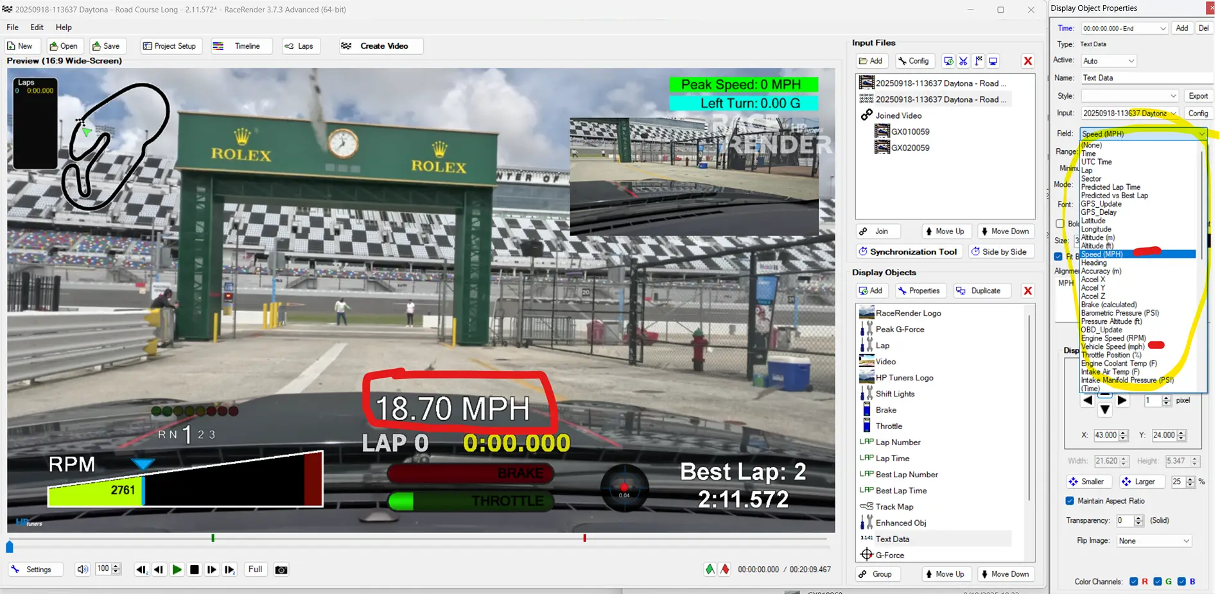Click the Join input files button
The height and width of the screenshot is (594, 1220).
[877, 232]
